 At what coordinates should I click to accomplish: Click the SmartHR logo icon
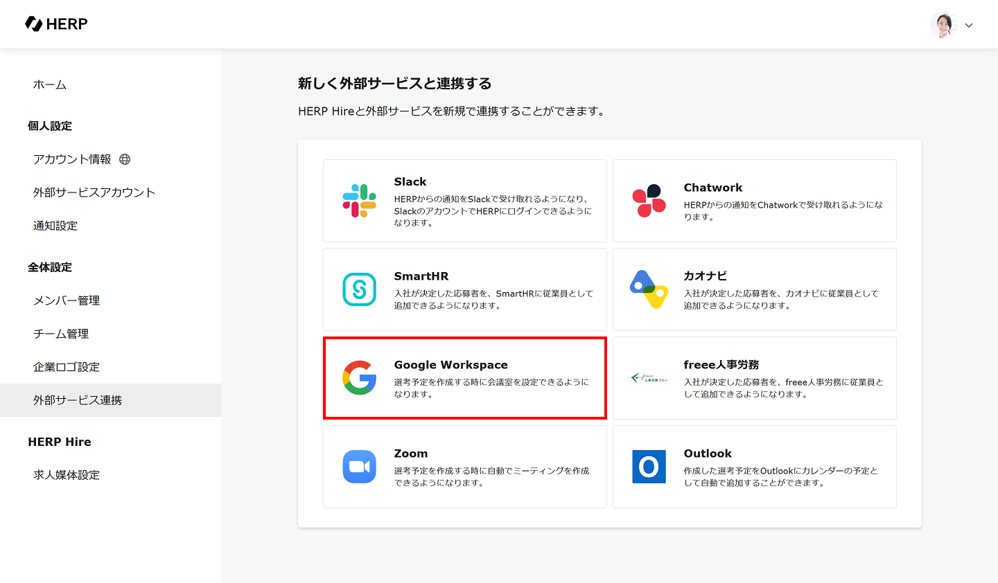tap(360, 289)
